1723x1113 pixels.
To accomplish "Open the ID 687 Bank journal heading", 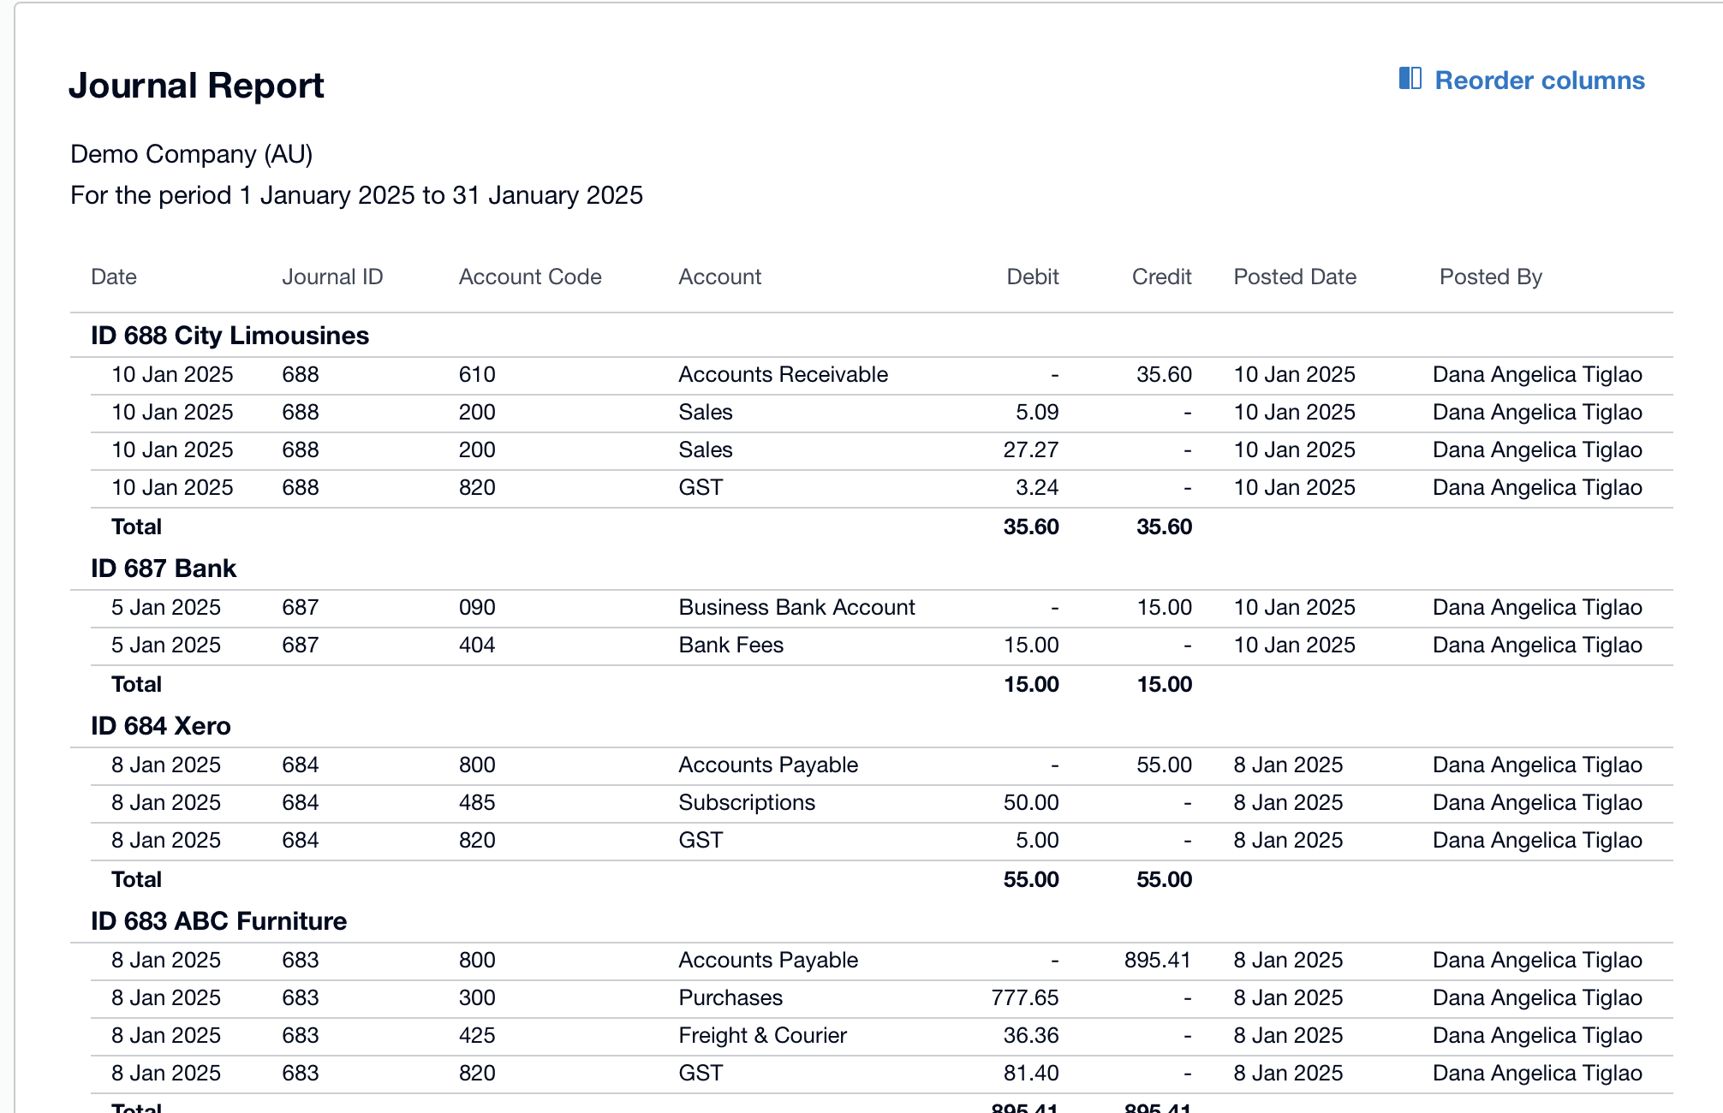I will coord(164,568).
